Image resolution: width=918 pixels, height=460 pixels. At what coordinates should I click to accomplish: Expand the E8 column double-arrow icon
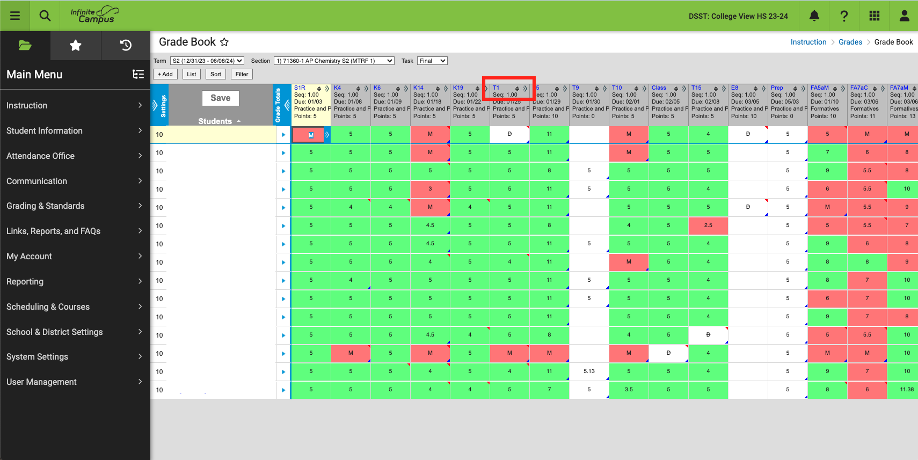click(x=764, y=89)
